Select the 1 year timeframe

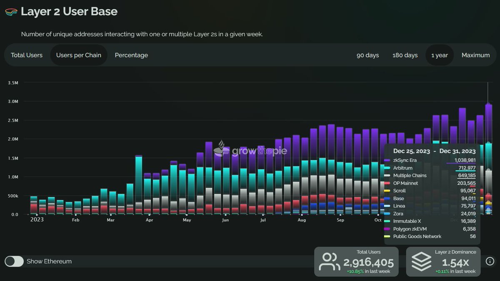tap(440, 55)
